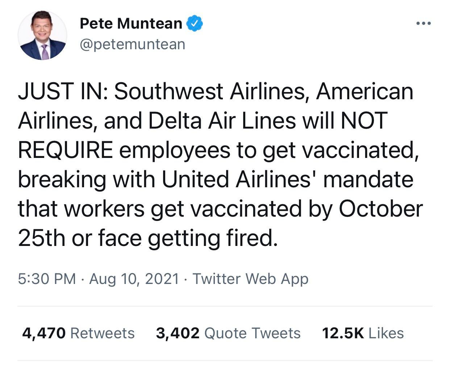Screen dimensions: 450x368
Task: Click the capitalized word "REQUIRE"
Action: [x=65, y=150]
